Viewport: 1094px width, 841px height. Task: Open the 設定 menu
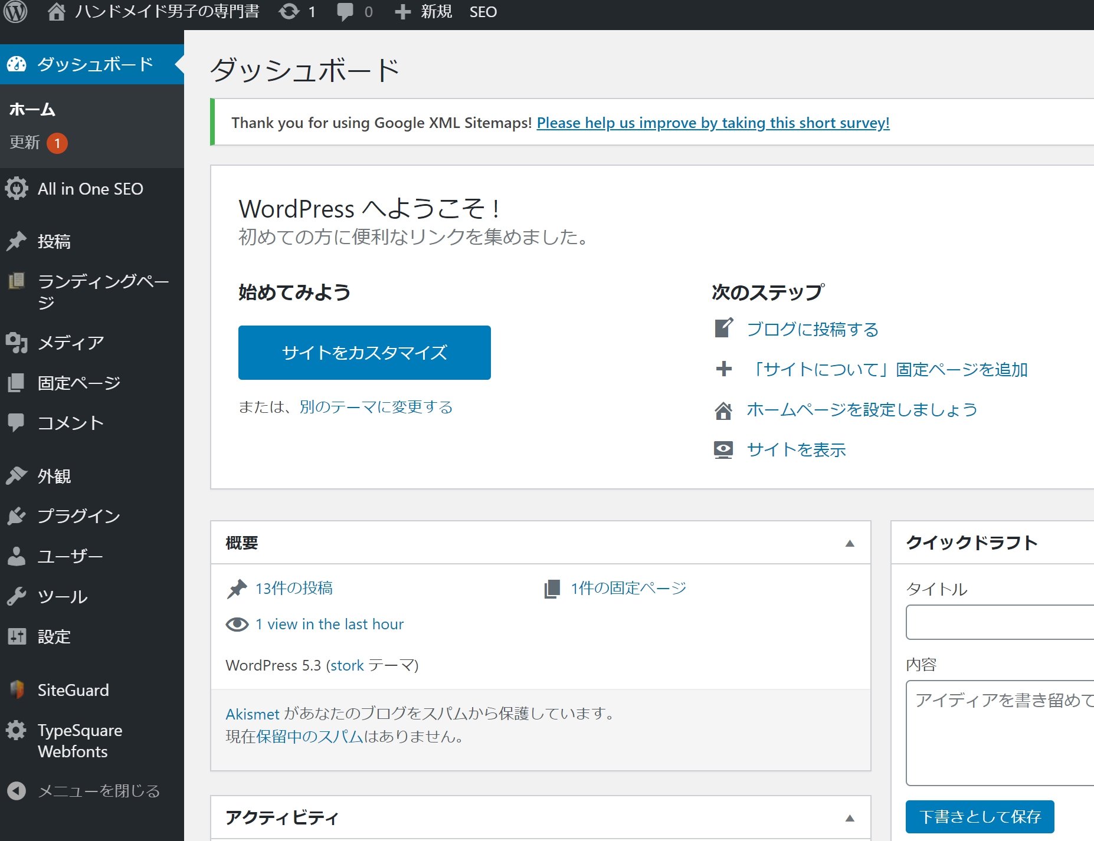click(x=92, y=636)
